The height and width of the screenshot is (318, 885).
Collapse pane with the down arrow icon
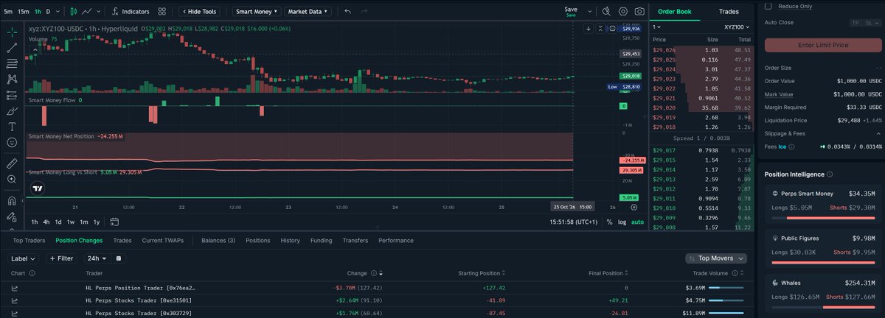tap(589, 29)
